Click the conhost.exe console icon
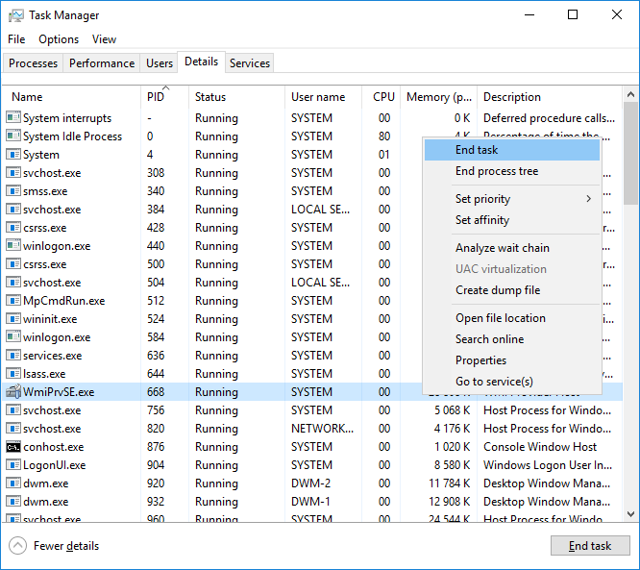 pyautogui.click(x=13, y=447)
